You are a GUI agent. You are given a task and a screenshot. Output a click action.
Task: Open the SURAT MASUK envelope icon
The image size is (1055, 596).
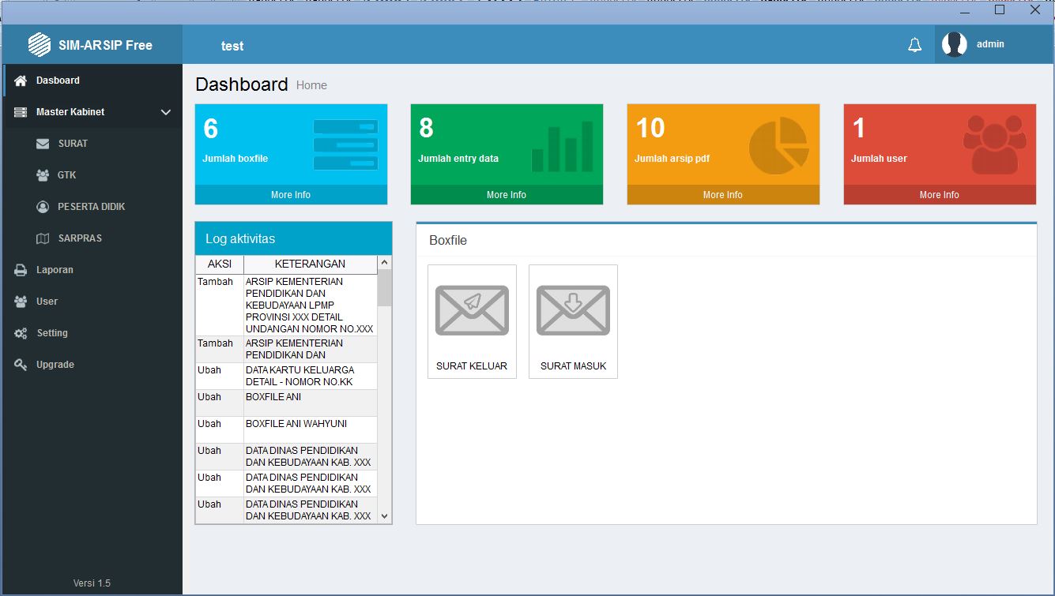point(573,310)
